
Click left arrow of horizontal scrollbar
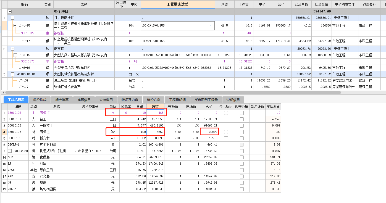click(3, 92)
